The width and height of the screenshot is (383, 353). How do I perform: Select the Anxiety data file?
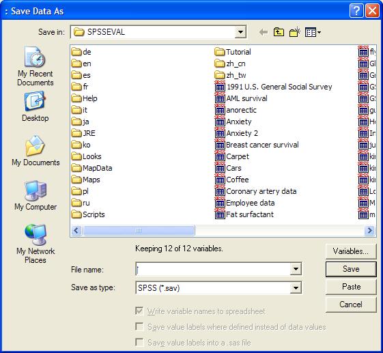coord(233,122)
